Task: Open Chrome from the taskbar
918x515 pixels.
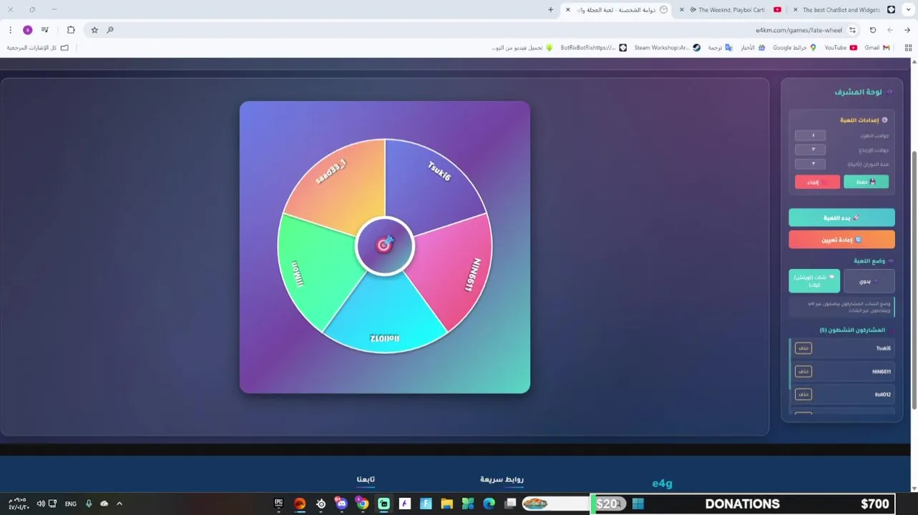Action: (x=363, y=504)
